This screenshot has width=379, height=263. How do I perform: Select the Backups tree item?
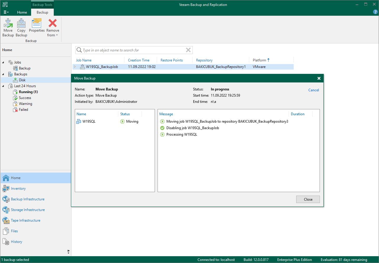coord(21,74)
